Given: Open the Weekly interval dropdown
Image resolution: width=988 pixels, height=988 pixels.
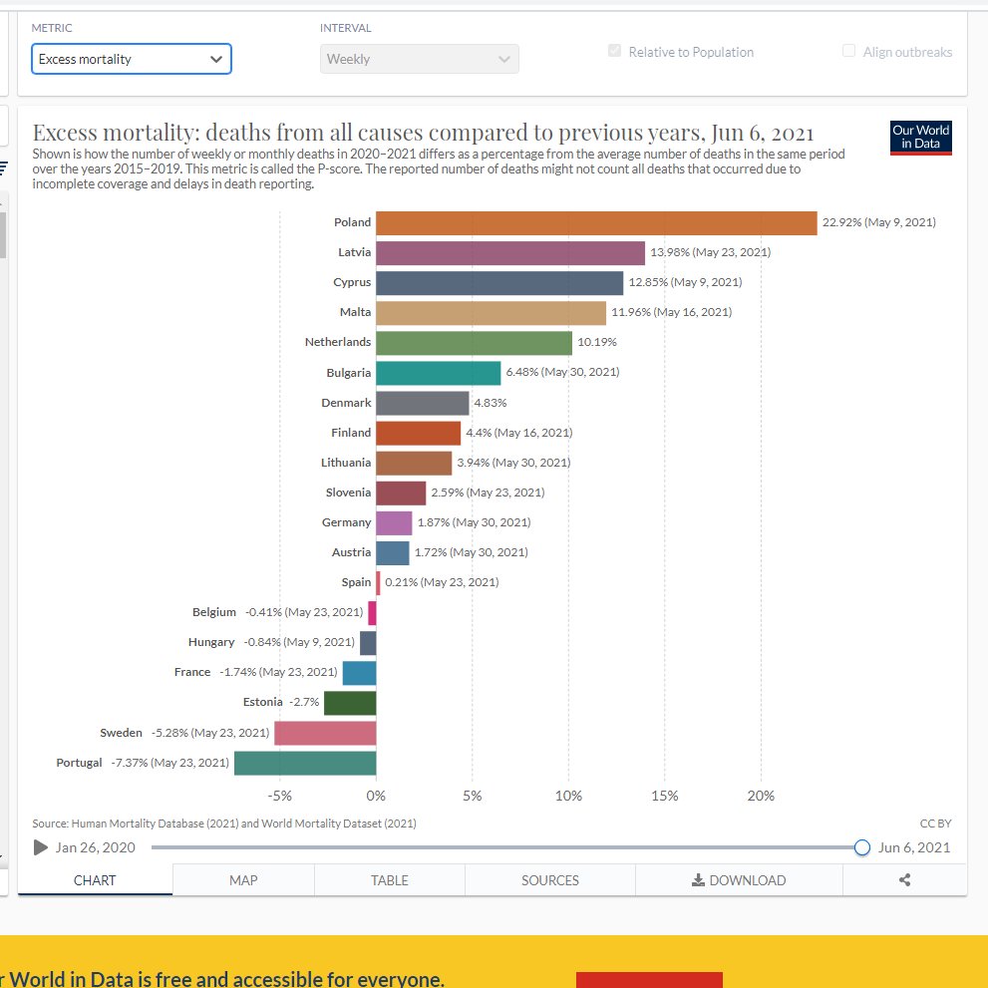Looking at the screenshot, I should pos(419,59).
